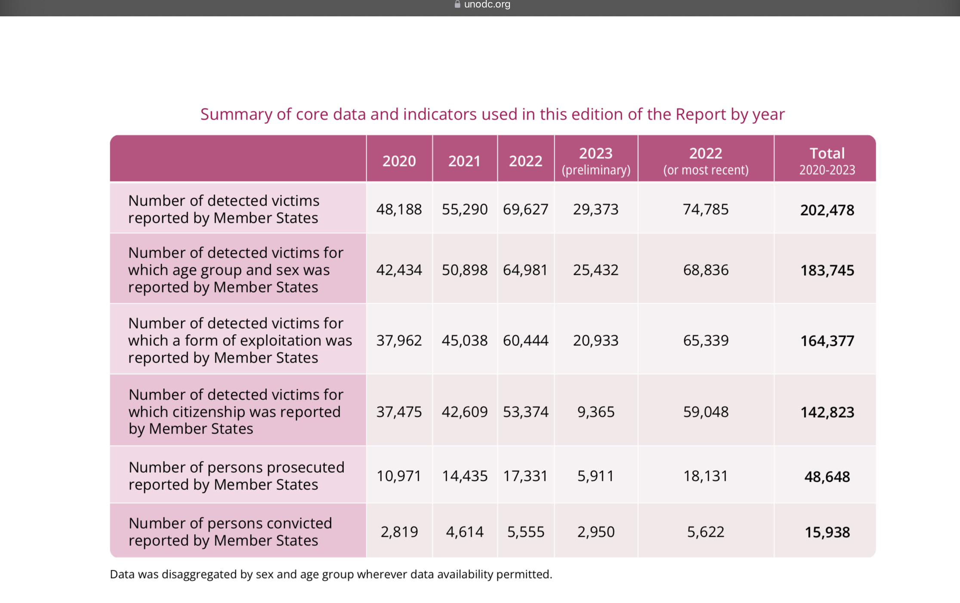The width and height of the screenshot is (960, 603).
Task: Click the cell value 20,933
Action: tap(596, 341)
